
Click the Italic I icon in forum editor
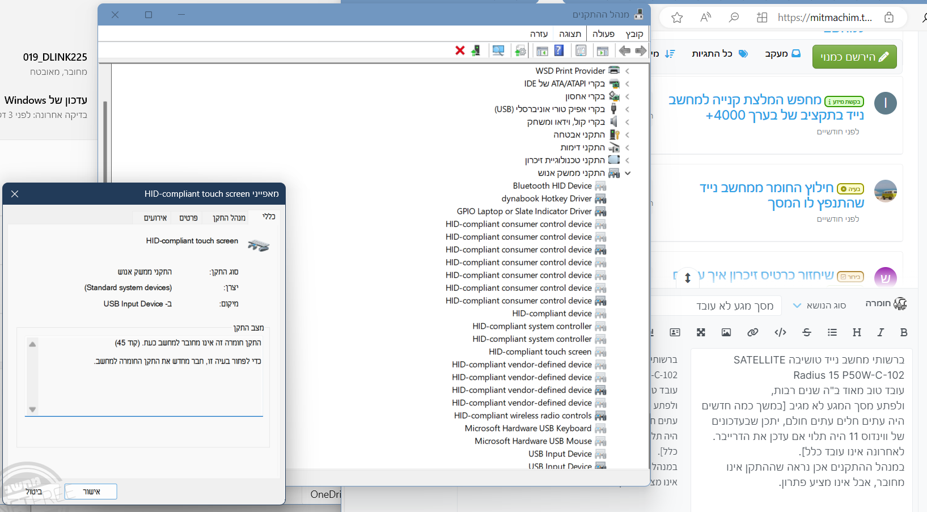pyautogui.click(x=881, y=332)
